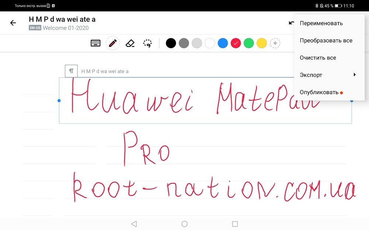Viewport: 369px width, 230px height.
Task: Select the Pen tool
Action: pos(113,43)
